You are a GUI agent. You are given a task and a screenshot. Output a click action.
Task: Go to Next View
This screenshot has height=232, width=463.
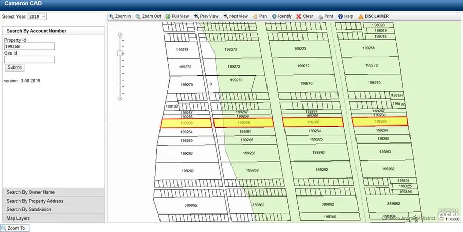(236, 16)
